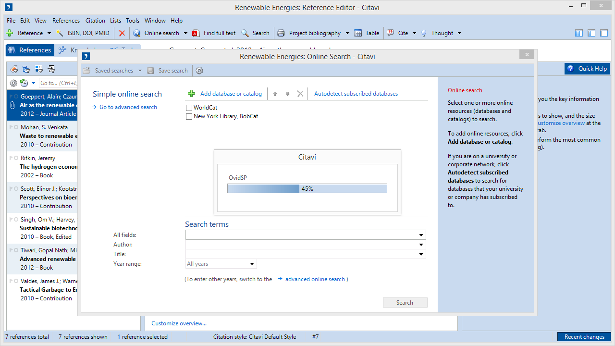Image resolution: width=615 pixels, height=346 pixels.
Task: Close the Online Search dialog
Action: [527, 55]
